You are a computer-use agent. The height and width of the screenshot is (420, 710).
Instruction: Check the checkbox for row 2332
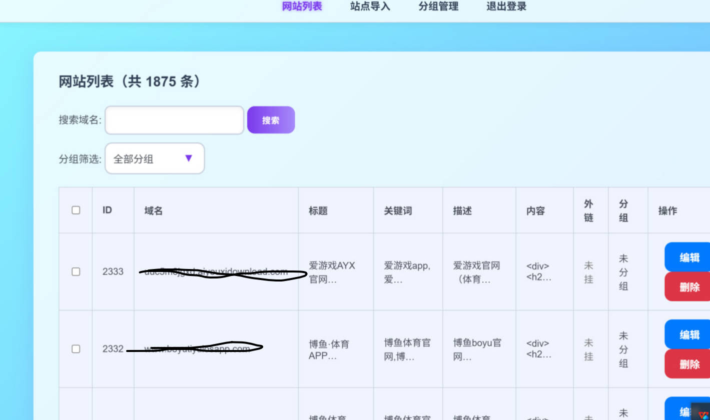point(76,348)
